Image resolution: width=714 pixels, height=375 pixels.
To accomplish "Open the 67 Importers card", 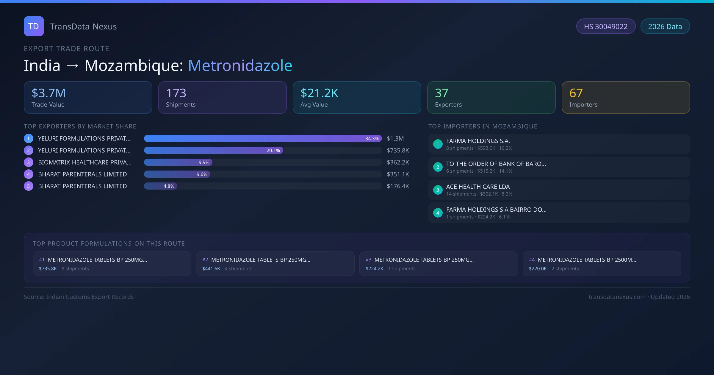I will click(626, 97).
